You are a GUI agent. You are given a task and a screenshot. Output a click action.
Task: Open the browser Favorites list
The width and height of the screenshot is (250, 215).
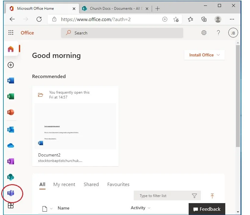(190, 20)
